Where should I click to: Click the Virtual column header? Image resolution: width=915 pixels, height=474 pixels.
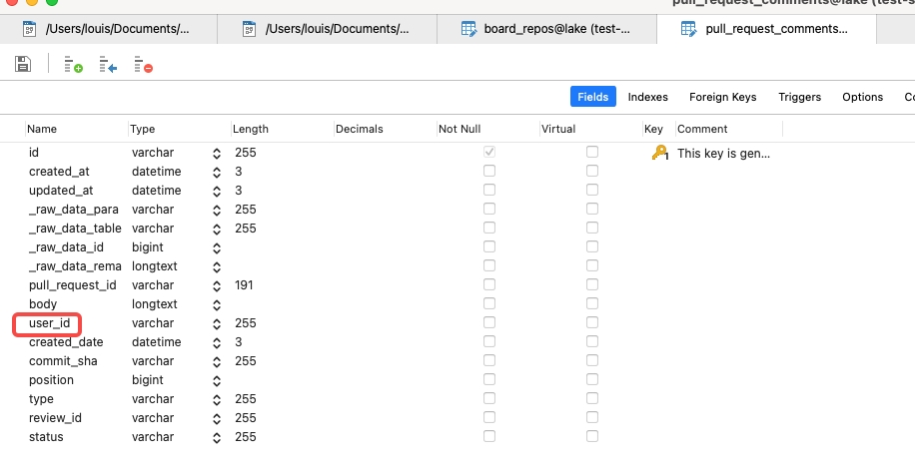point(558,129)
